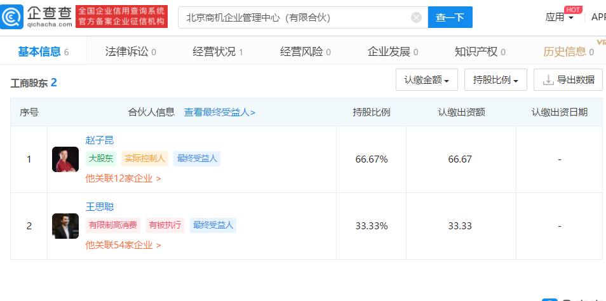Open the 查看最终受益人 link
This screenshot has width=606, height=301.
click(220, 112)
